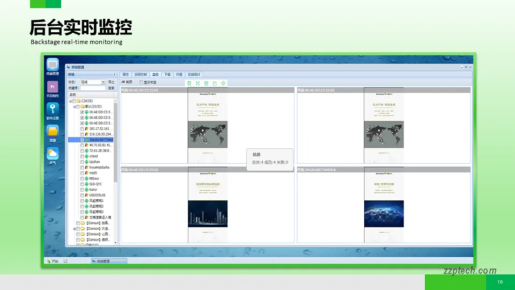The height and width of the screenshot is (290, 515).
Task: Toggle the 显示节目 checkbox
Action: [142, 82]
